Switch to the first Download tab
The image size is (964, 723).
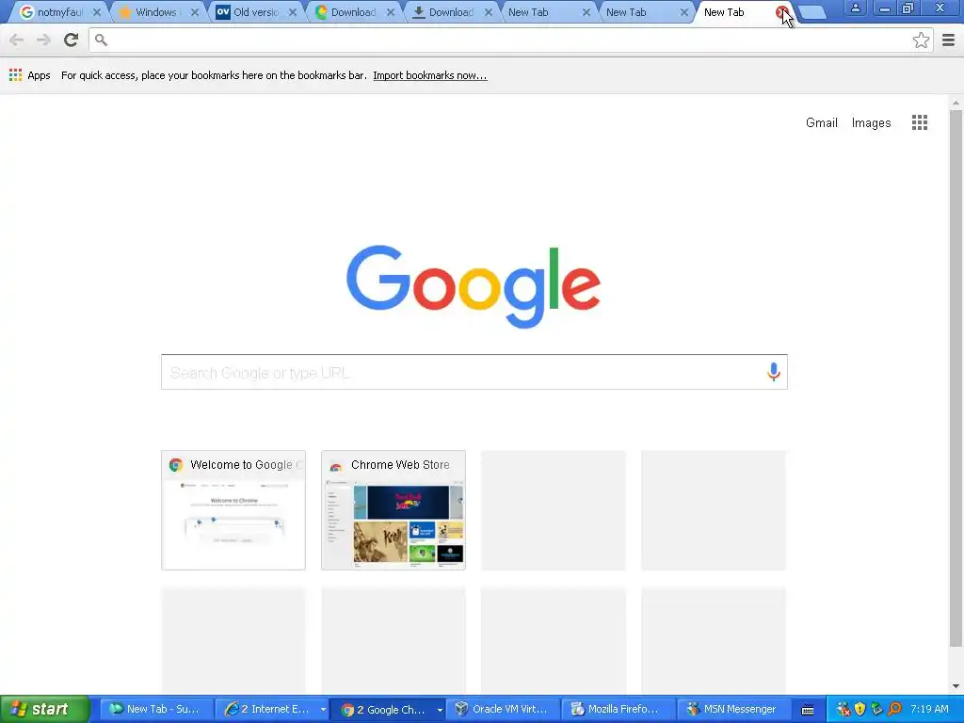[352, 12]
